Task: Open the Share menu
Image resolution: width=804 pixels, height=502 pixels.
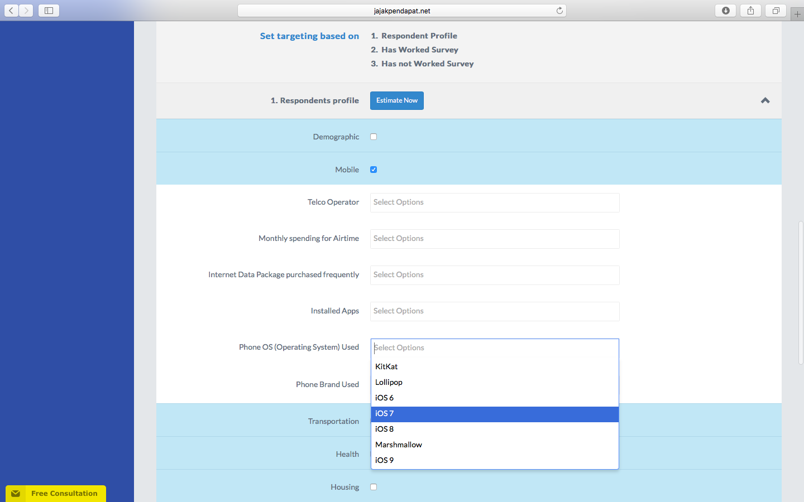Action: tap(750, 10)
